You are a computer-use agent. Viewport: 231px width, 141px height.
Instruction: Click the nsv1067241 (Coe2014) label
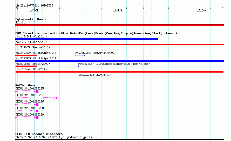(31, 42)
